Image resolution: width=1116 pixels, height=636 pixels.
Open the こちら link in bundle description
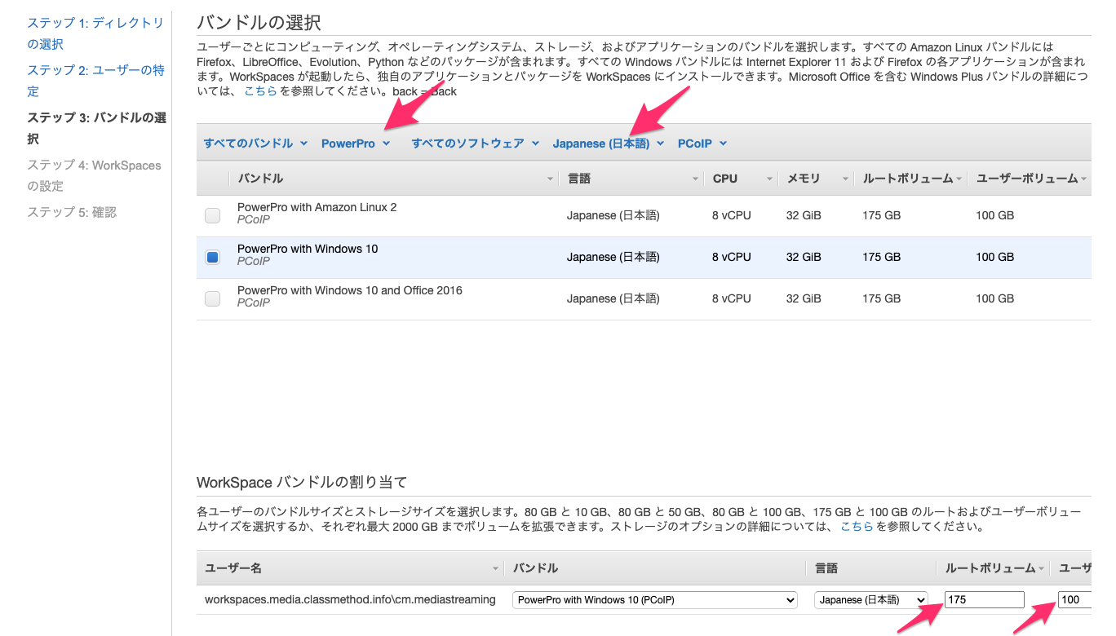point(260,91)
